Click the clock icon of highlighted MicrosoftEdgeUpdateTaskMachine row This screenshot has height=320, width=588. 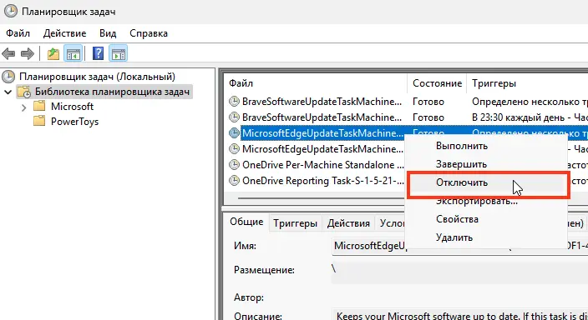click(234, 132)
